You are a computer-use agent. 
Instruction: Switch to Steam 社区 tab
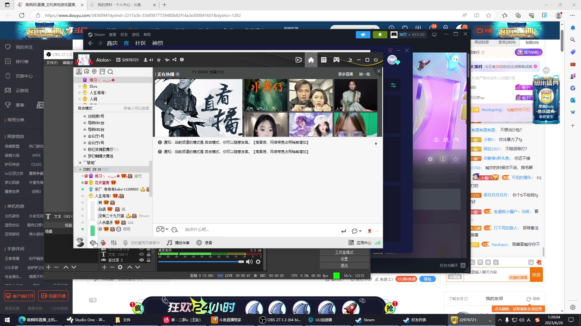click(140, 43)
